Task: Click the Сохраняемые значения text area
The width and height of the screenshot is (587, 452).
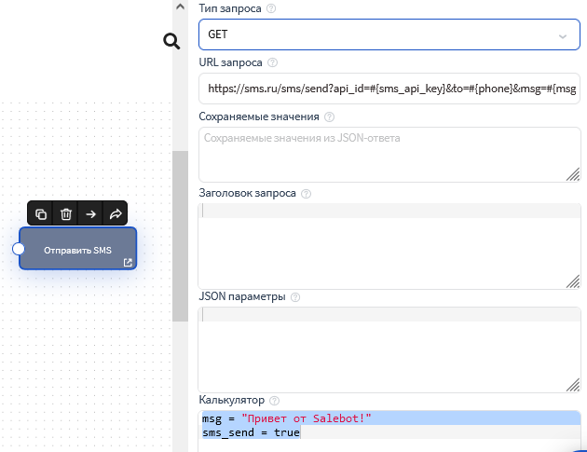Action: click(x=389, y=155)
